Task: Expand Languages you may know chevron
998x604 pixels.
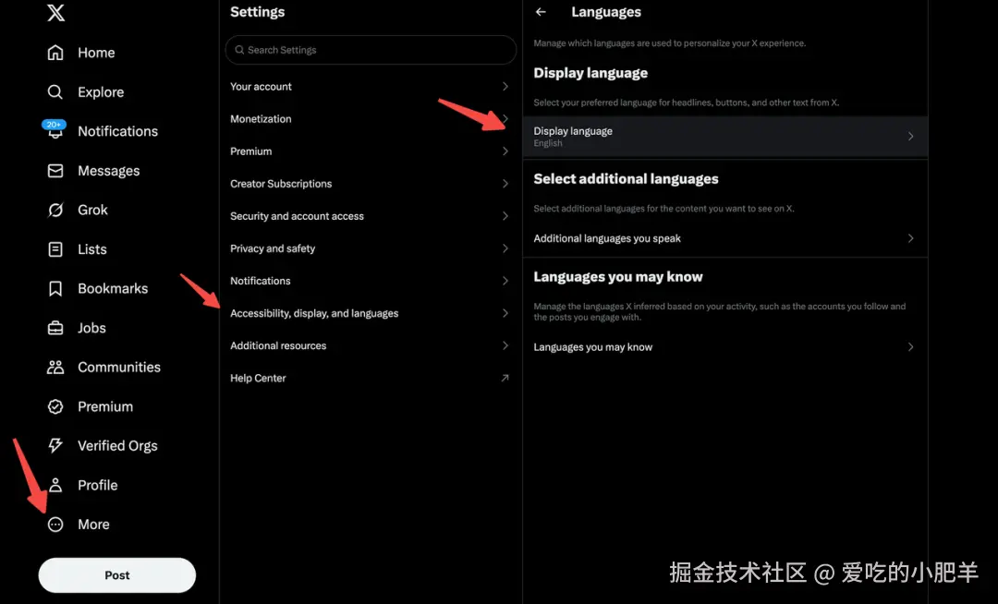Action: coord(911,347)
